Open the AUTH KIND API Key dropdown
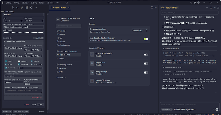Viewport: 221px width, 115px height. click(x=34, y=21)
